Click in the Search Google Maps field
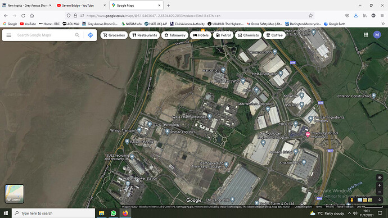 44,35
